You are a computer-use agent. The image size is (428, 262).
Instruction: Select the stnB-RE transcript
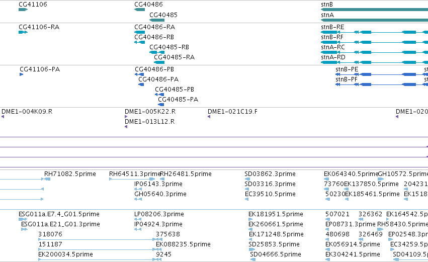[375, 32]
